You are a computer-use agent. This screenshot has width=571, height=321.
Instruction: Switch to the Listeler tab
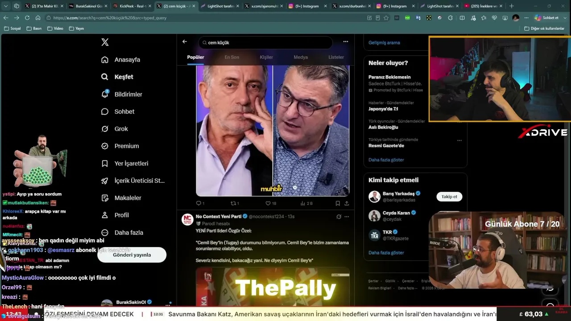336,57
